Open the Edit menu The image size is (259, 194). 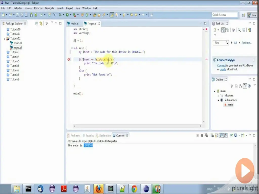[x=9, y=8]
